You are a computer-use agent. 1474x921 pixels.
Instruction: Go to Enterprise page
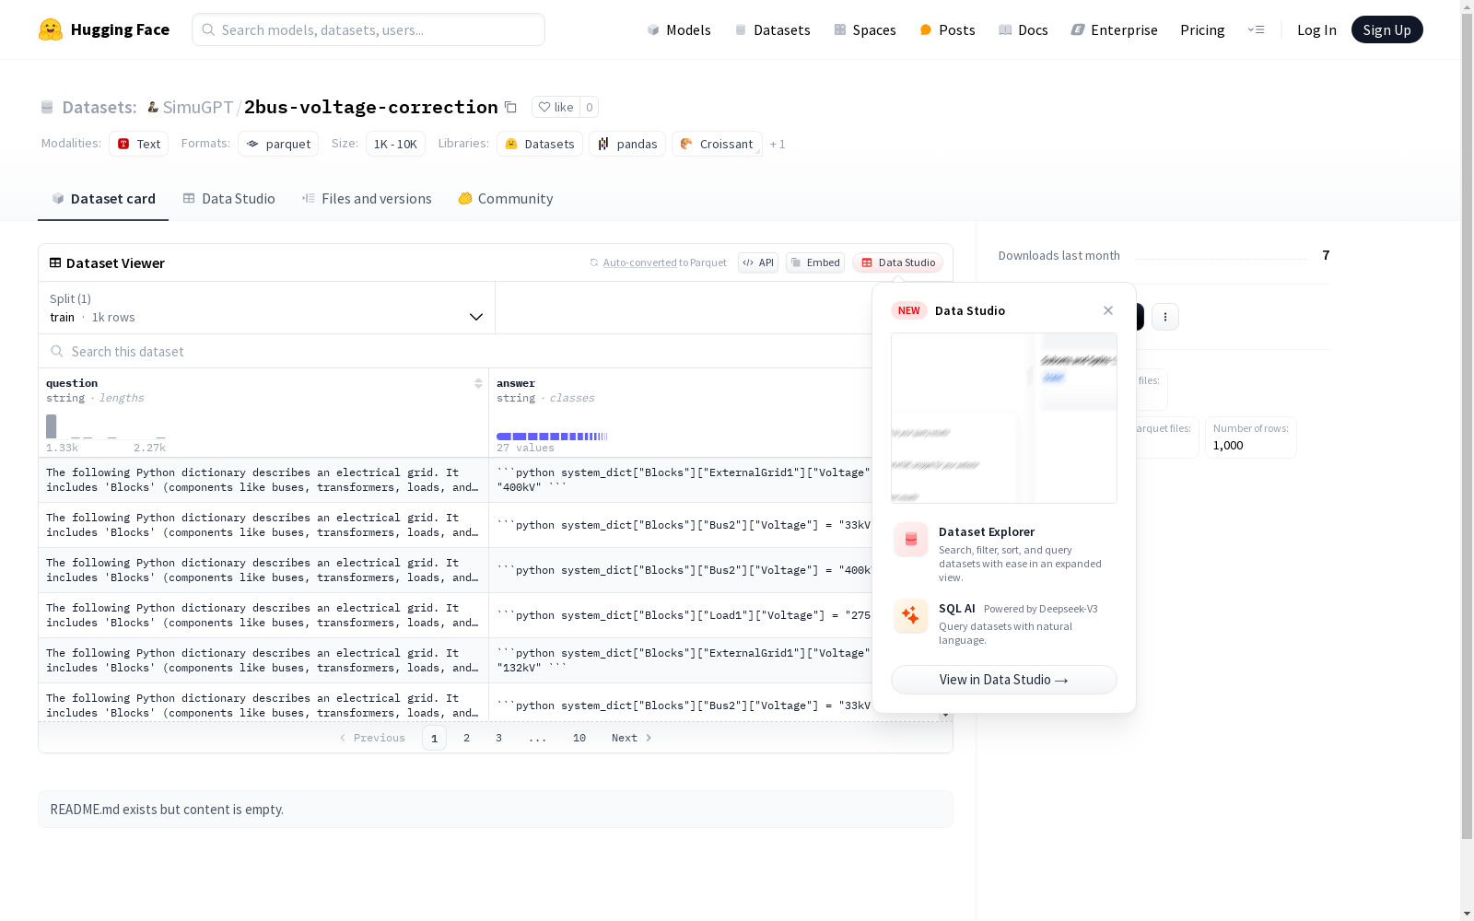coord(1114,29)
